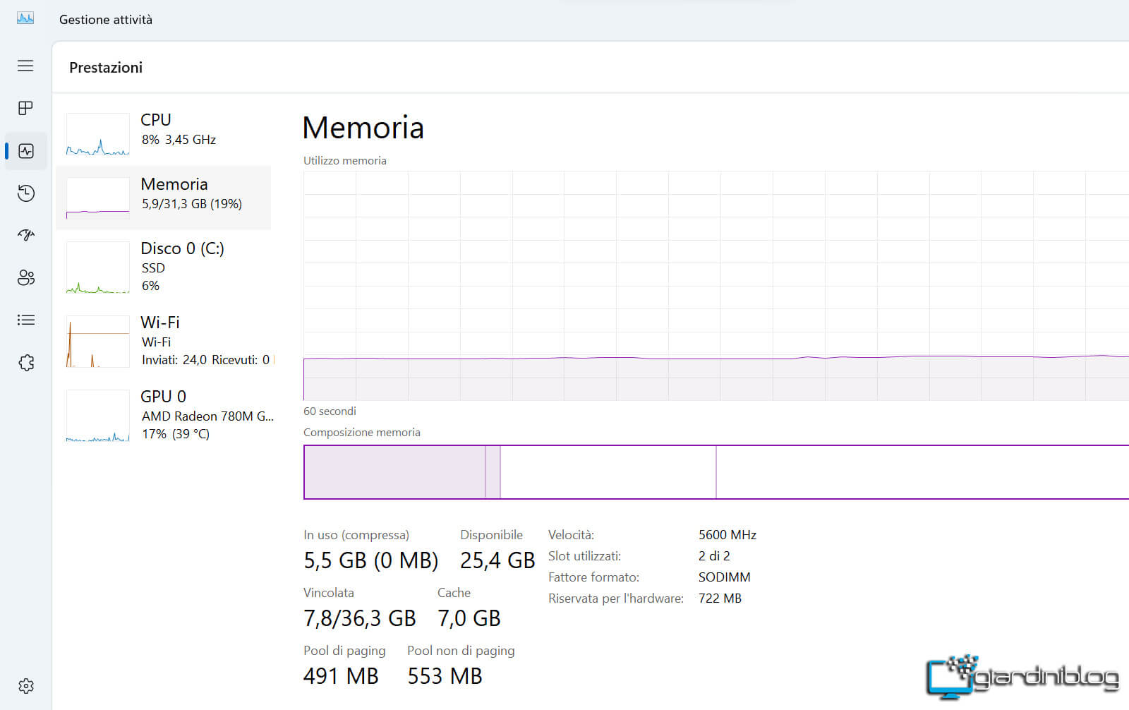Open the Processes page icon
The height and width of the screenshot is (710, 1129).
click(x=25, y=108)
